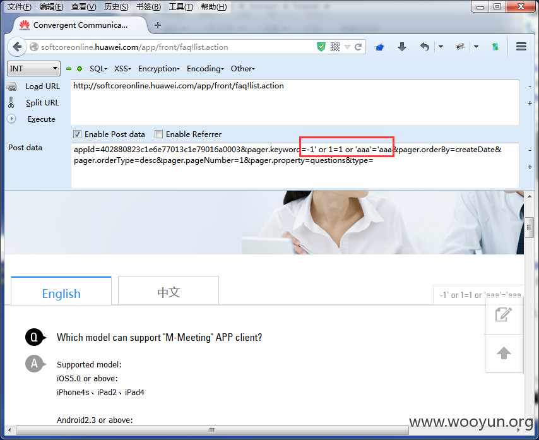
Task: Click the green and blue addon icon
Action: tap(495, 47)
